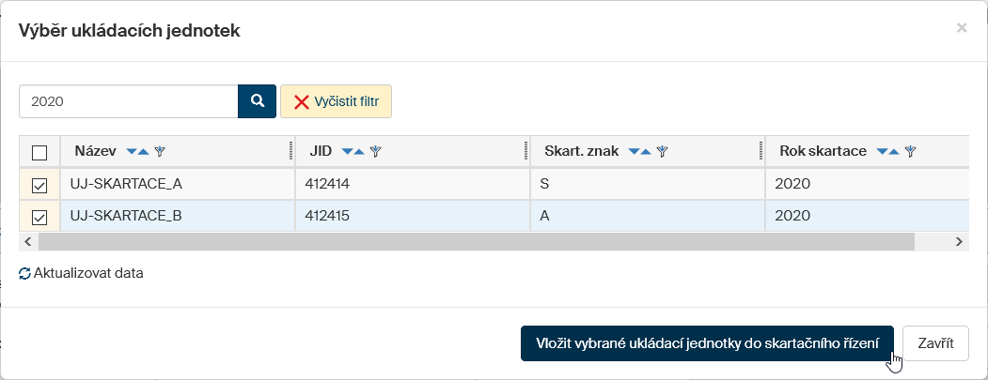The image size is (988, 380).
Task: Open the filter for the Název column
Action: [x=160, y=151]
